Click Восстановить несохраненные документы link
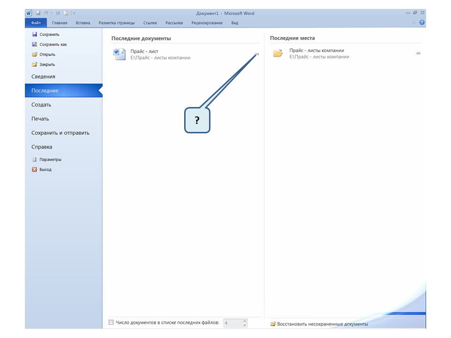This screenshot has height=338, width=451. point(322,324)
